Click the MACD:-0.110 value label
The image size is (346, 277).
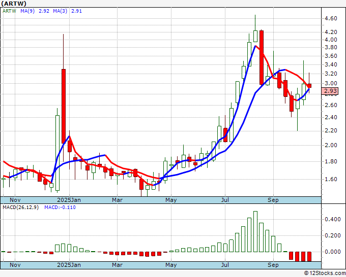pyautogui.click(x=60, y=207)
